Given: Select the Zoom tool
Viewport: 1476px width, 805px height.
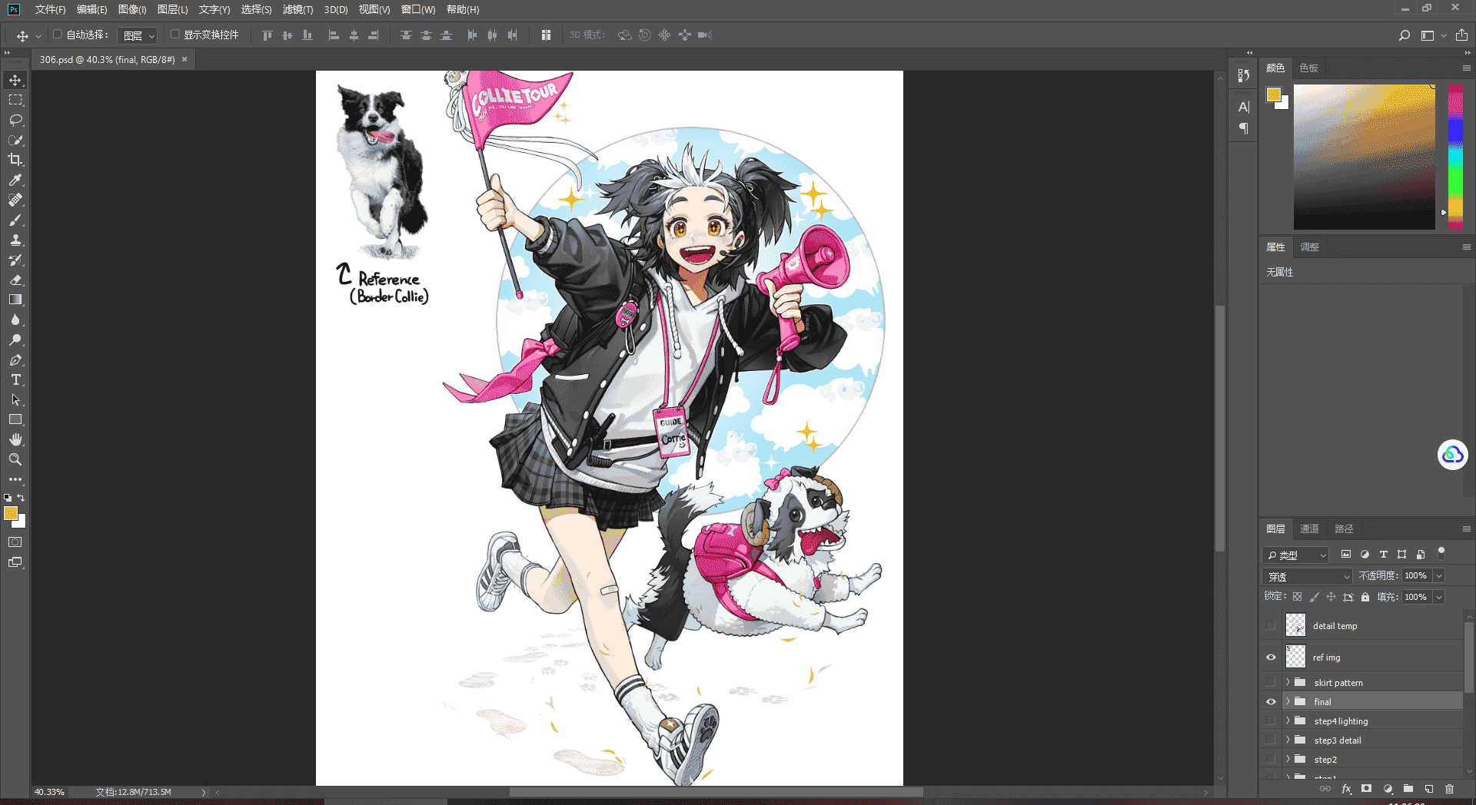Looking at the screenshot, I should [x=15, y=459].
